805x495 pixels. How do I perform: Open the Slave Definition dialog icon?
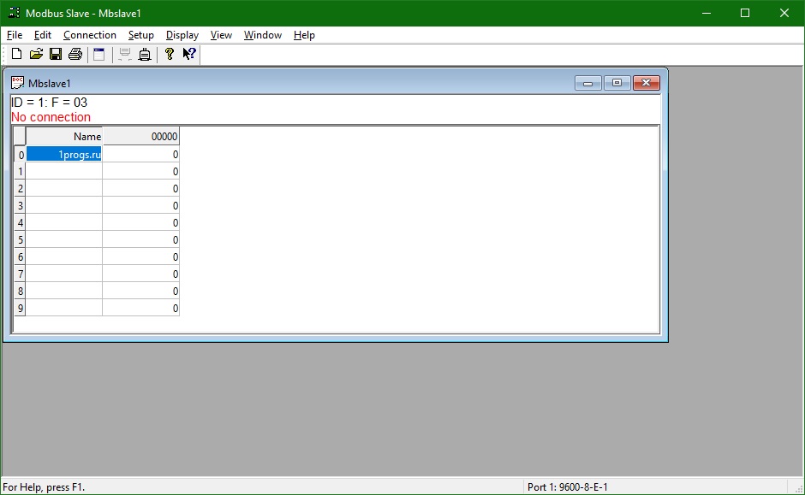click(x=98, y=54)
